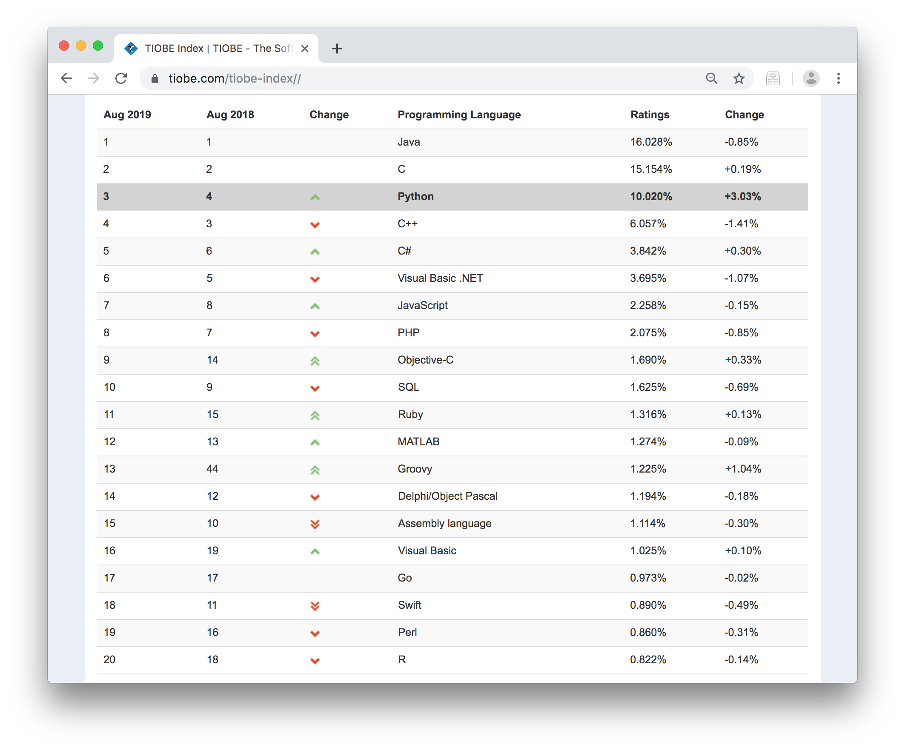The width and height of the screenshot is (905, 751).
Task: Click the Aug 2019 column header
Action: 127,115
